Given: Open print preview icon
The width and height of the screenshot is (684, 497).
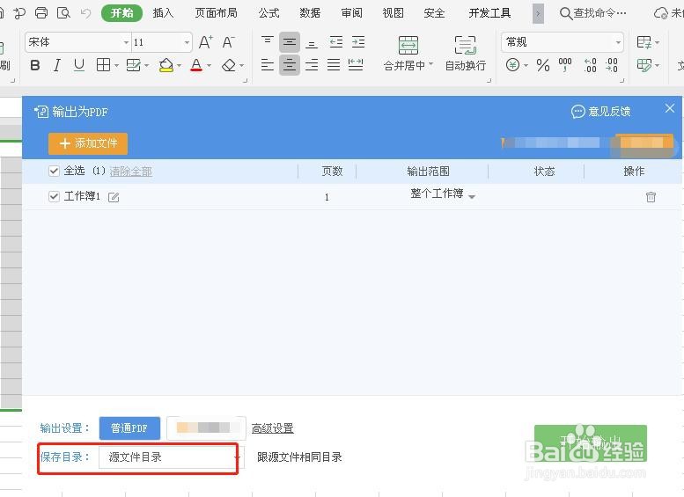Looking at the screenshot, I should pyautogui.click(x=63, y=13).
